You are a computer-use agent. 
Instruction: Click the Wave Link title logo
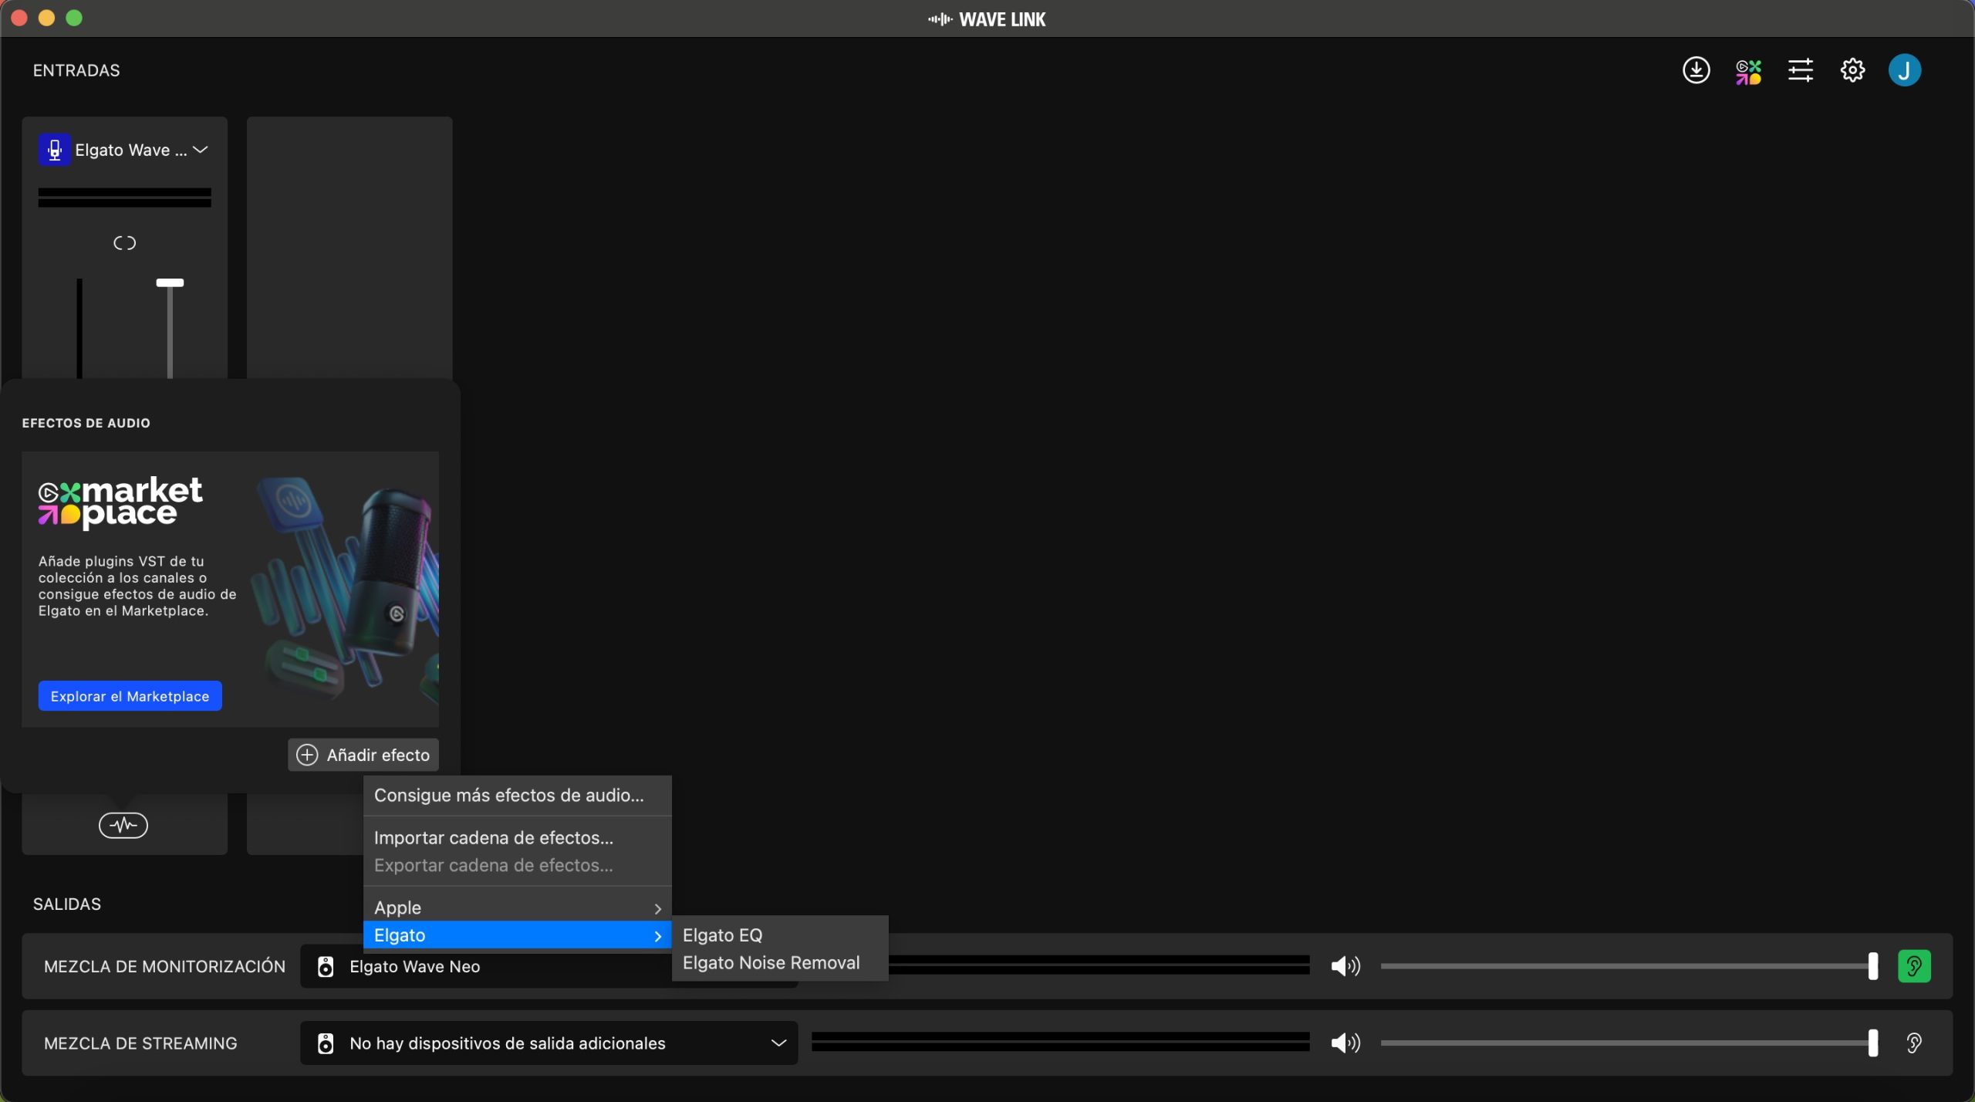point(987,19)
